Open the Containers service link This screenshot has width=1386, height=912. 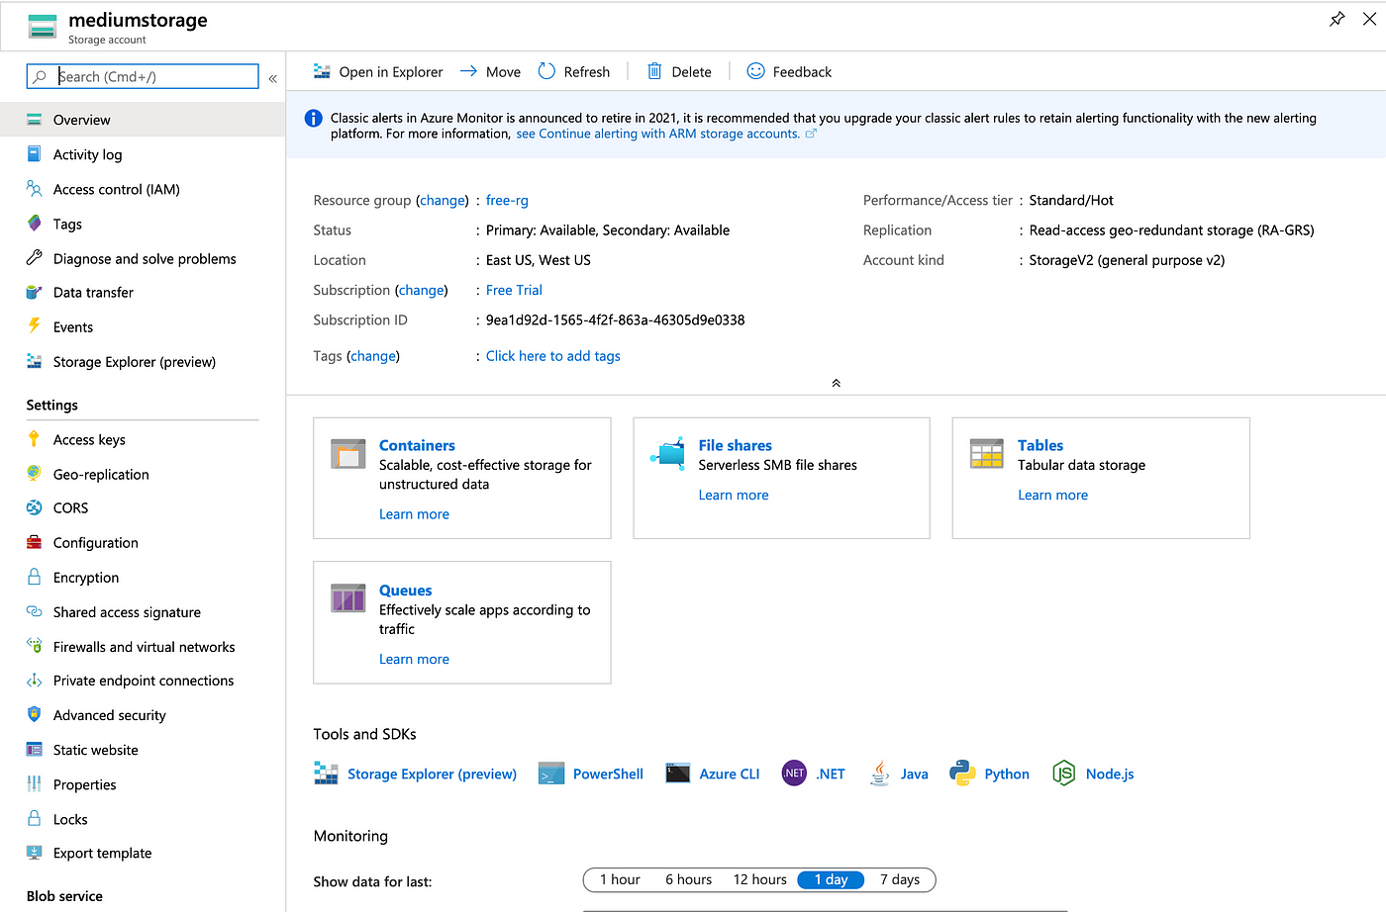point(417,445)
